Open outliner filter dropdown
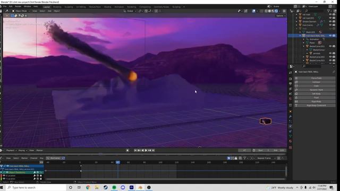340x191 pixels. pos(329,11)
